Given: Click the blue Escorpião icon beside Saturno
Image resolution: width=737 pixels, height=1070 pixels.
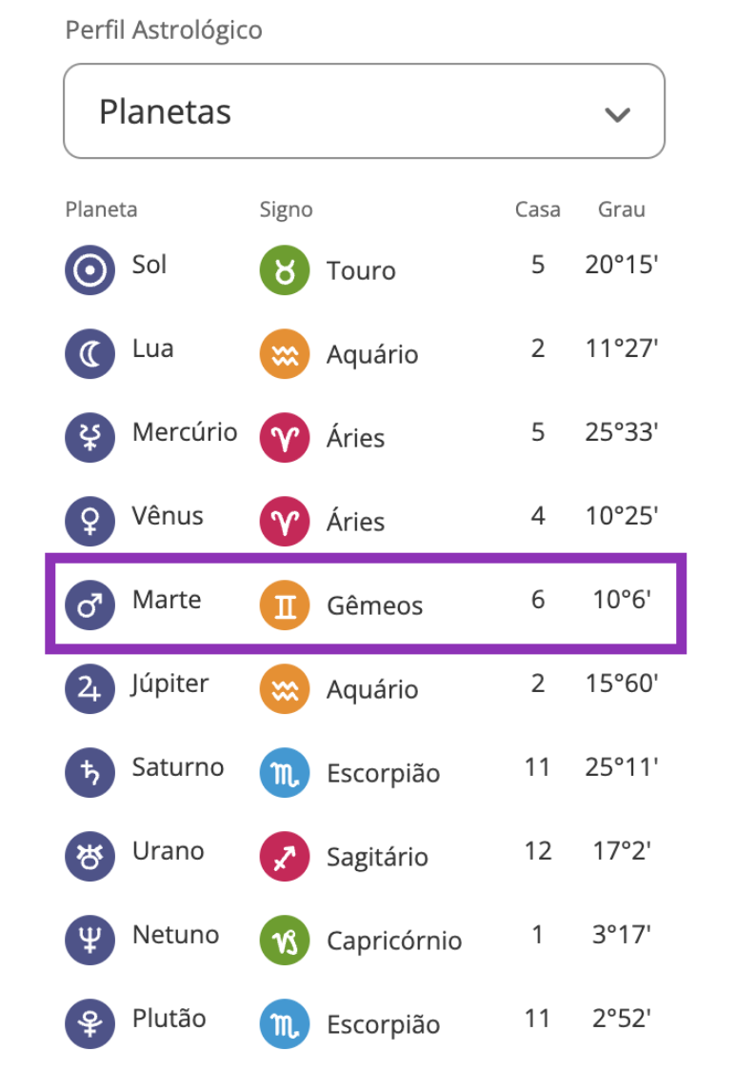Looking at the screenshot, I should click(282, 773).
